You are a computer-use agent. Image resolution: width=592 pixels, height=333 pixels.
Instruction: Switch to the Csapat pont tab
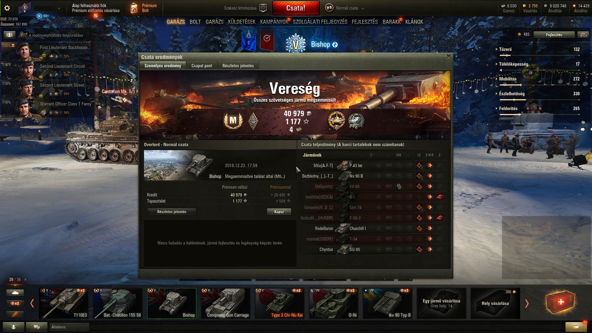(202, 66)
